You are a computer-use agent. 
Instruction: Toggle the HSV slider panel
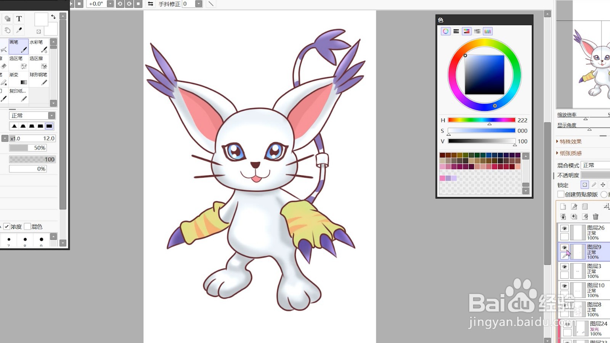(467, 31)
